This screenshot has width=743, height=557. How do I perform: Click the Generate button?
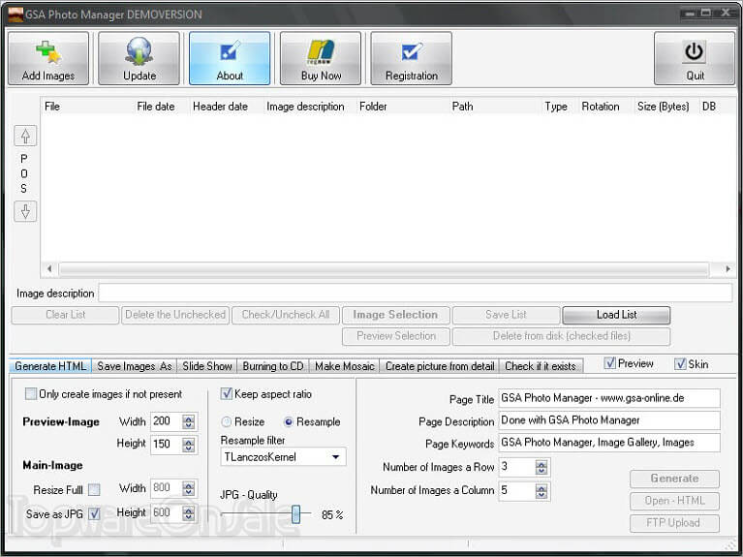[674, 479]
